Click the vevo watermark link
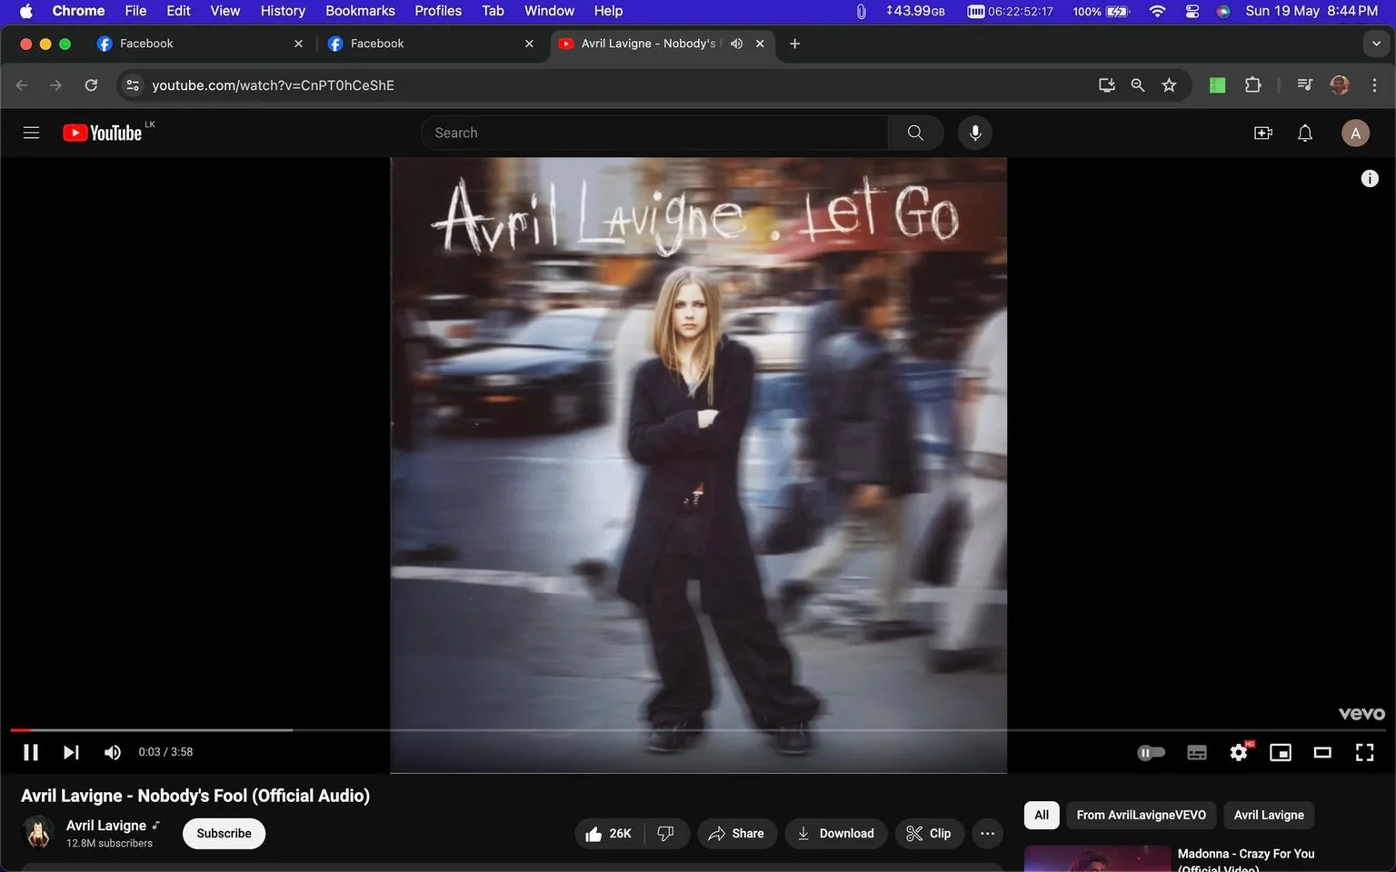The width and height of the screenshot is (1396, 872). pyautogui.click(x=1361, y=714)
